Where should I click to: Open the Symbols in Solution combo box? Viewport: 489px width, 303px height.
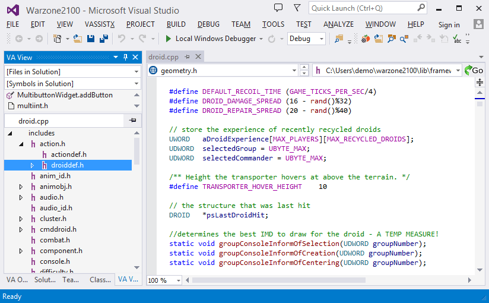[x=72, y=84]
